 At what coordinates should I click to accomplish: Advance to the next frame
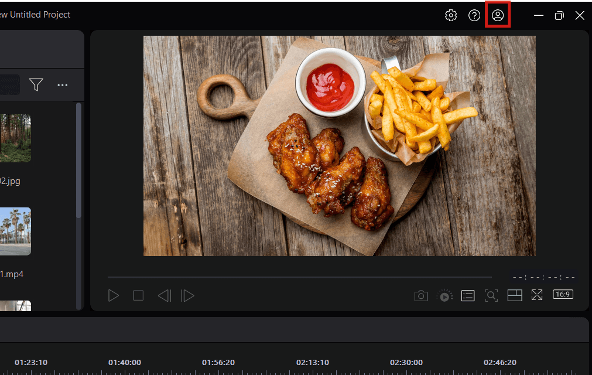[187, 296]
